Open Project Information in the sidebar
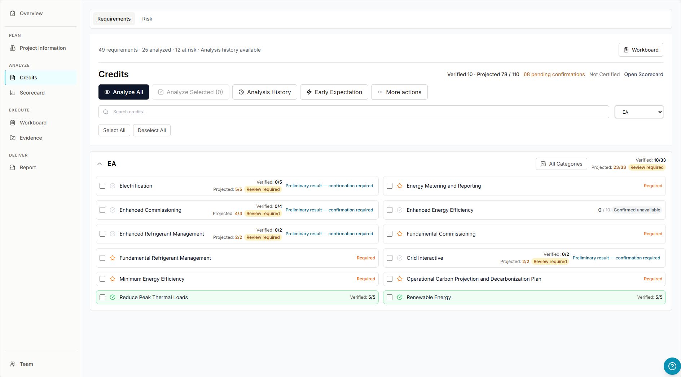This screenshot has width=681, height=377. click(41, 48)
